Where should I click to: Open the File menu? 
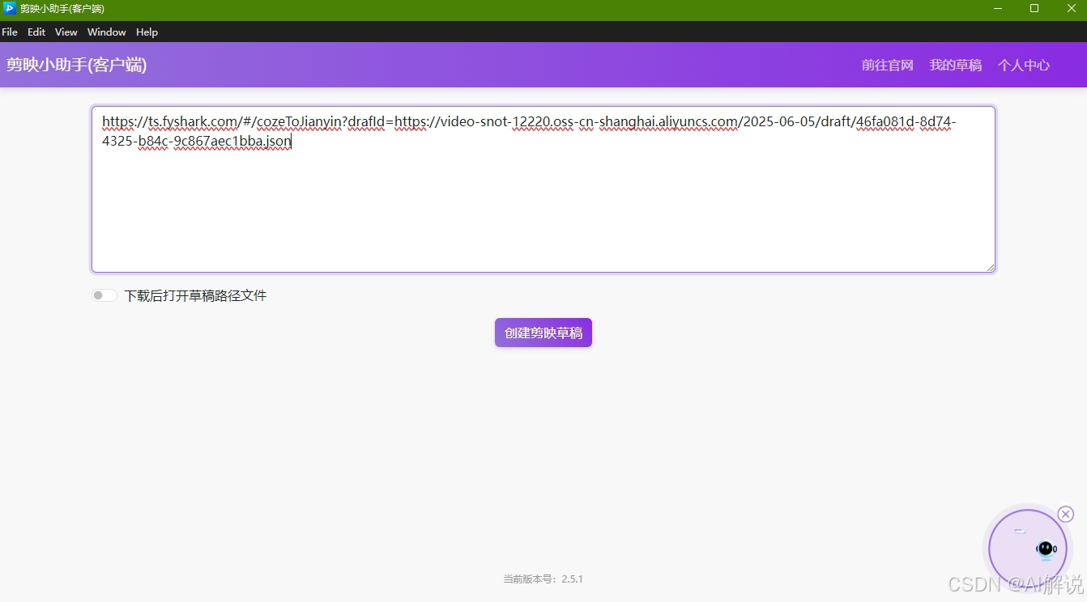click(x=10, y=32)
